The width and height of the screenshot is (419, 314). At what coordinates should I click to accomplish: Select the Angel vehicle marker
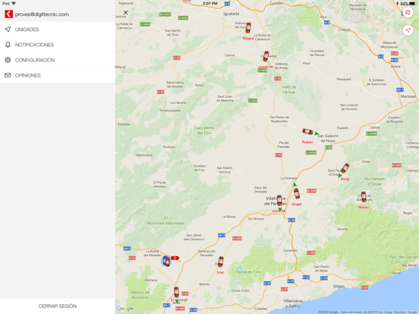click(x=296, y=193)
